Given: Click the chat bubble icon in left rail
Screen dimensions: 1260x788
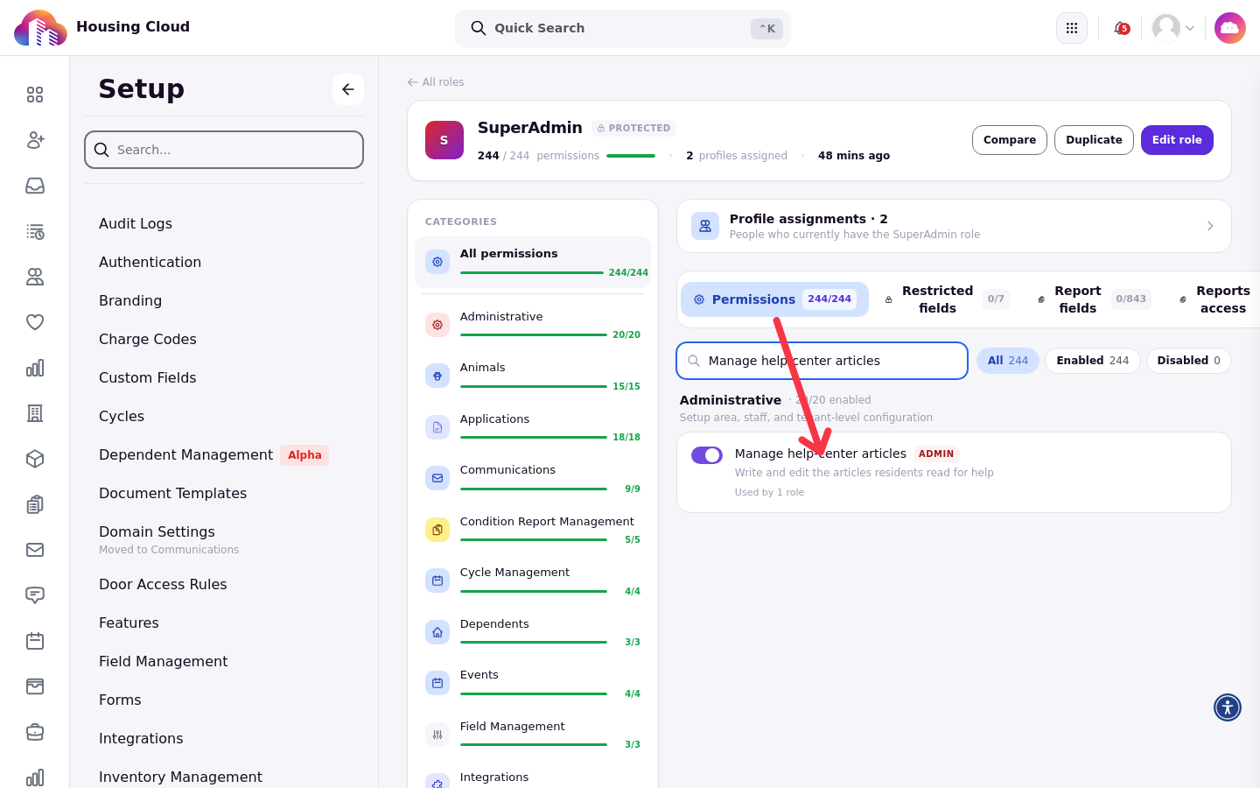Looking at the screenshot, I should (35, 595).
